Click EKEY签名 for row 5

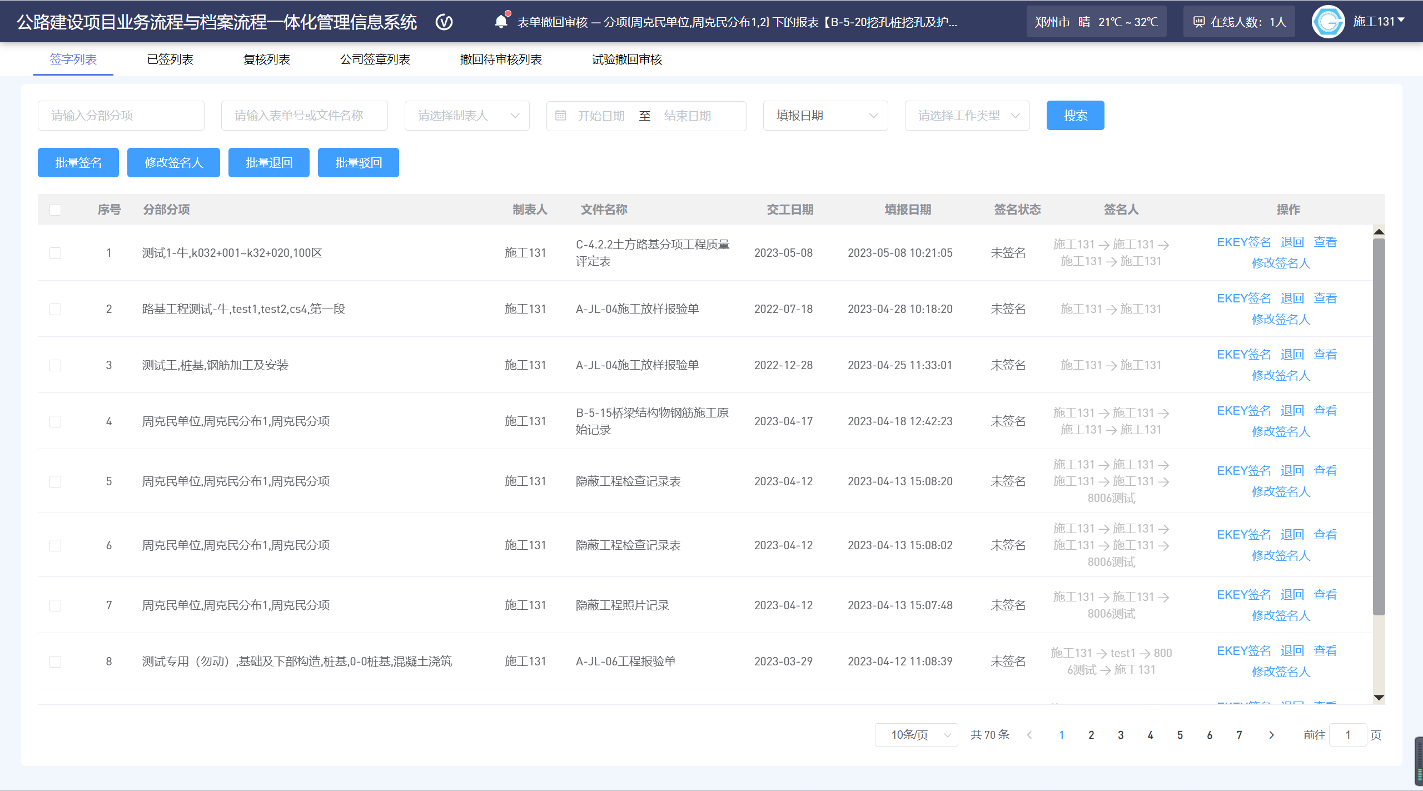1244,471
